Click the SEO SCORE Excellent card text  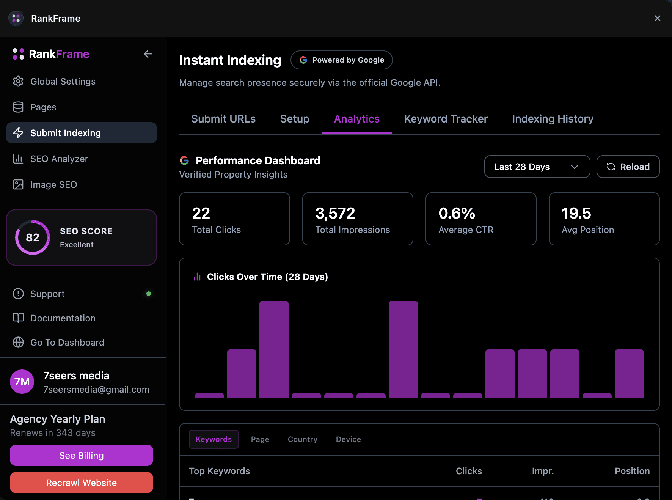click(86, 237)
